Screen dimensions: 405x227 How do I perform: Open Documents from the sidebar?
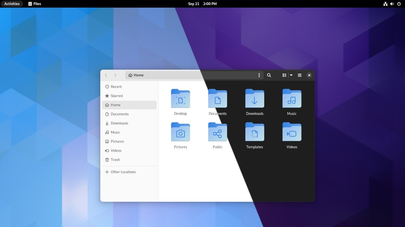pos(129,114)
